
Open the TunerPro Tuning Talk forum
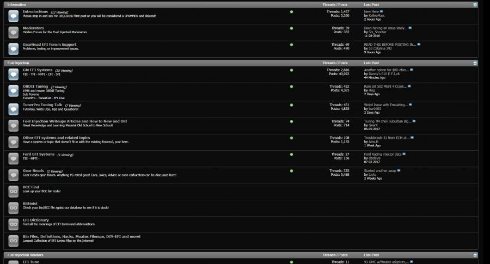point(42,105)
